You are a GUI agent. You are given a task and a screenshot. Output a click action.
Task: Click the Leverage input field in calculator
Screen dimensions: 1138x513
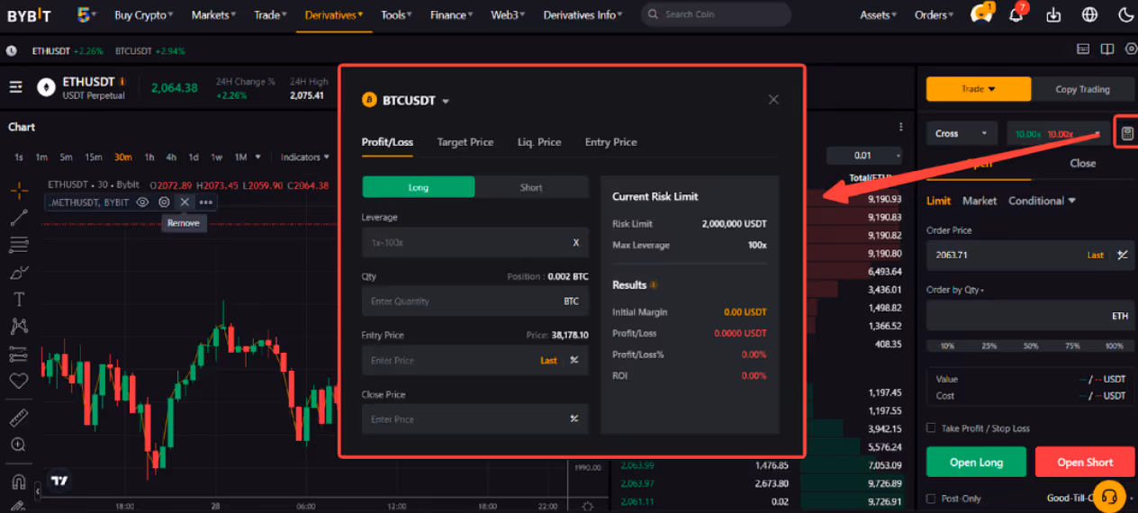(x=475, y=242)
